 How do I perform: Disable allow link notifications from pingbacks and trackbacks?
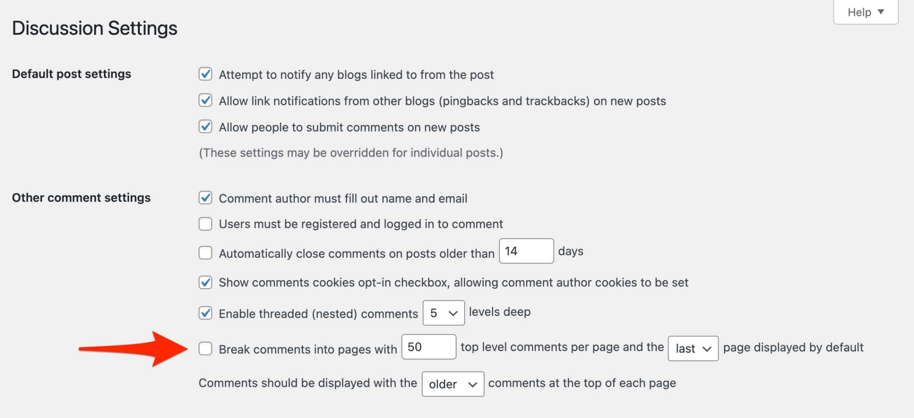tap(205, 101)
